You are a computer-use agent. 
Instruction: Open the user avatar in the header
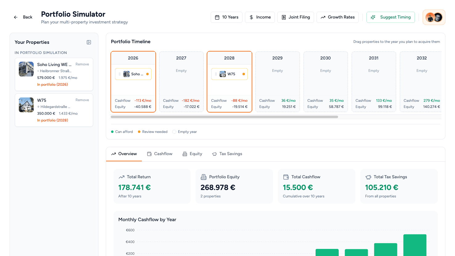(434, 17)
